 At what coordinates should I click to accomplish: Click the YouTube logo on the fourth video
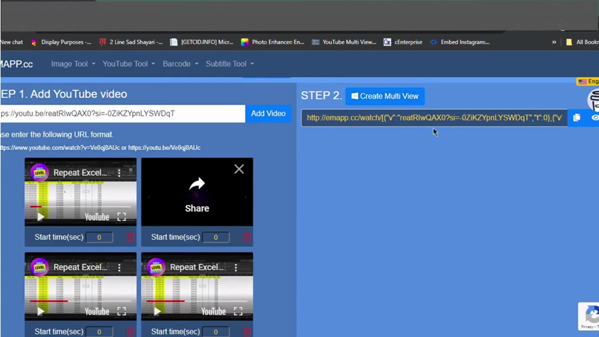(213, 312)
